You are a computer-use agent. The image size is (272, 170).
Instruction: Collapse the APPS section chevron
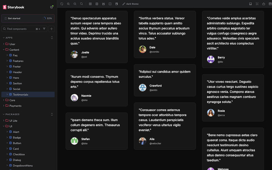[x=4, y=38]
